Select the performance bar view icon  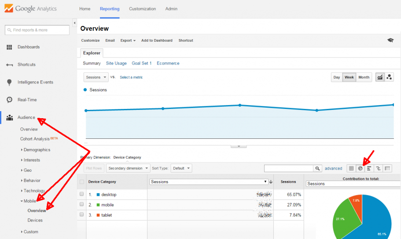coord(369,168)
